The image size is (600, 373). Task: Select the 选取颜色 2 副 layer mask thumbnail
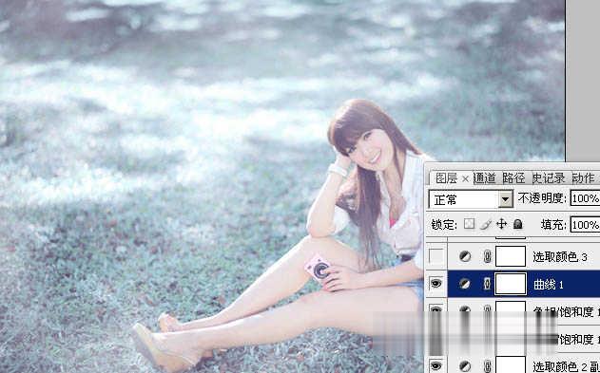[511, 365]
